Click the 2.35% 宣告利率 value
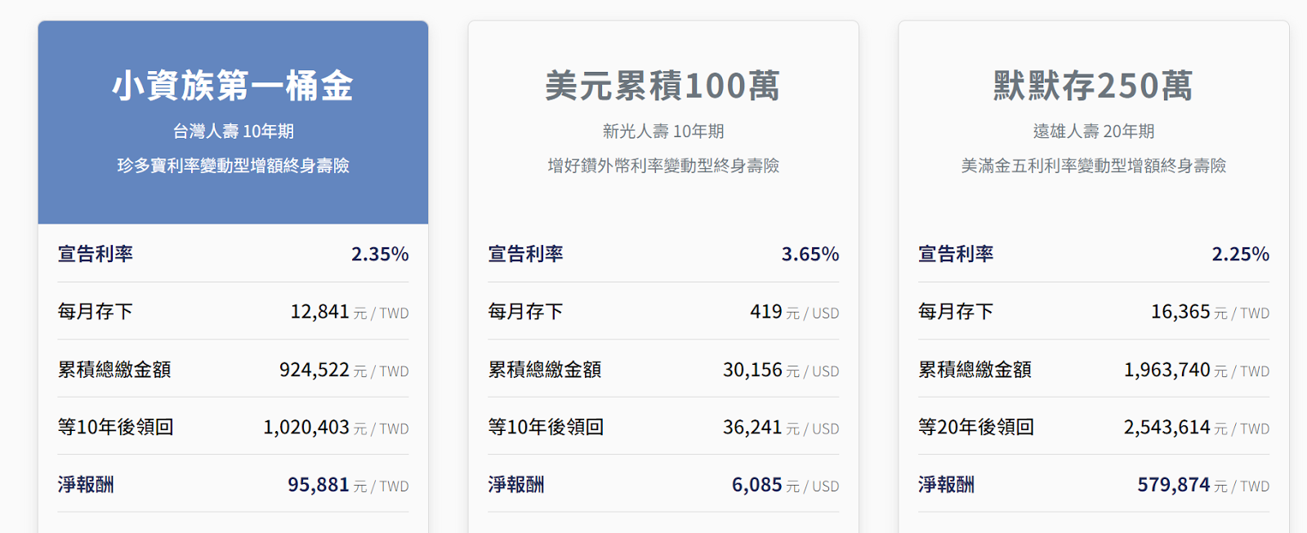Screen dimensions: 1307x533 point(381,254)
